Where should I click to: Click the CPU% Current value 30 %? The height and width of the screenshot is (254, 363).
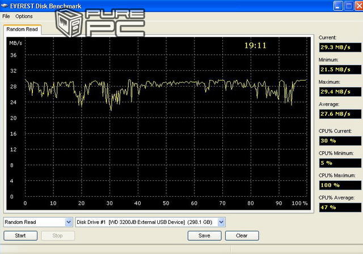click(x=340, y=141)
